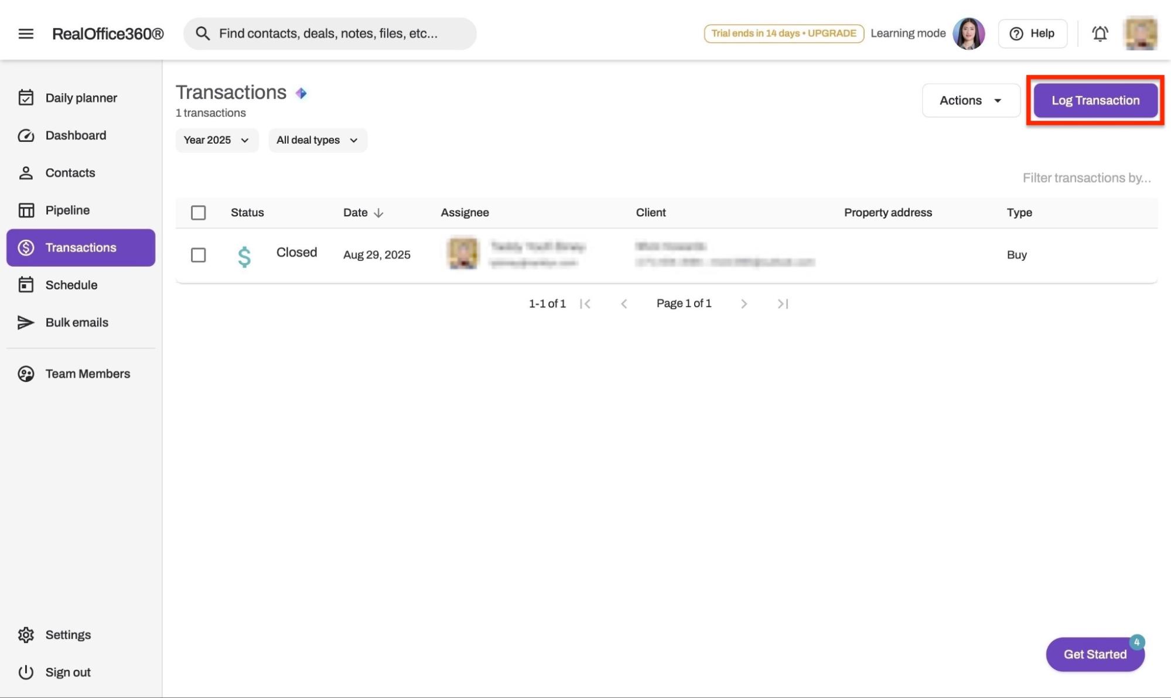Click the Learning mode avatar
The height and width of the screenshot is (698, 1171).
pos(968,33)
